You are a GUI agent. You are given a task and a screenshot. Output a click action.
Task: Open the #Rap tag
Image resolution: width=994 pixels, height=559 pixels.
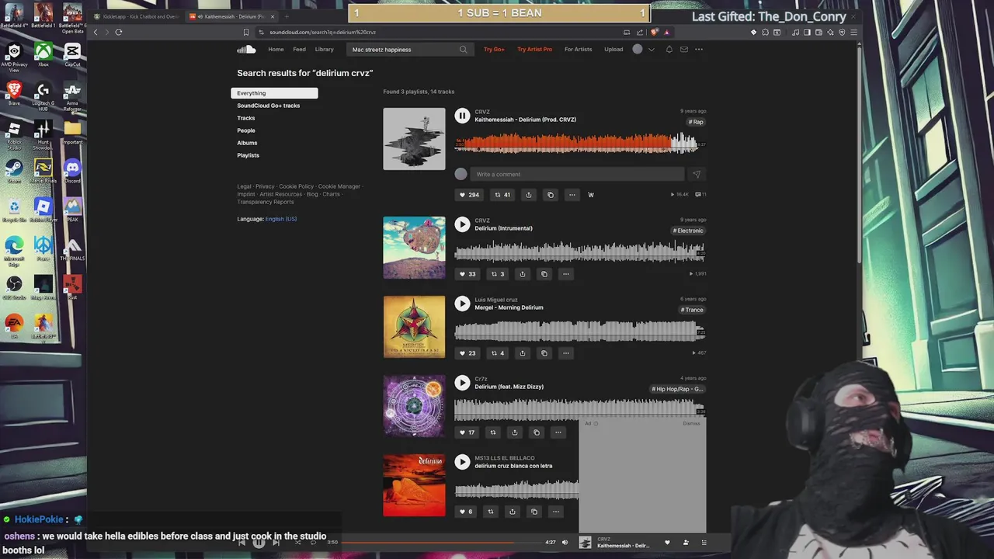click(x=696, y=122)
